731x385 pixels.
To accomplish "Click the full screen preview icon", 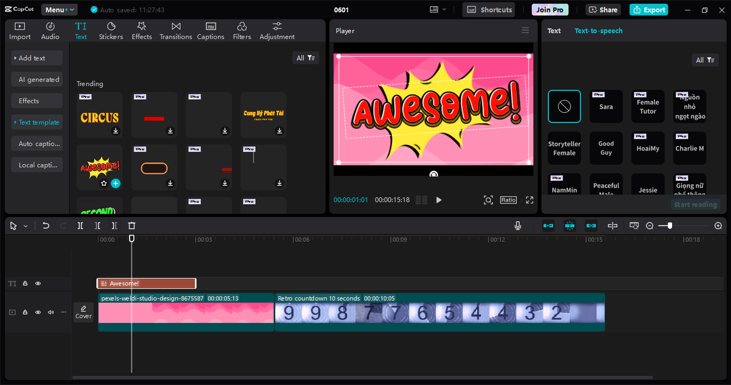I will tap(529, 200).
